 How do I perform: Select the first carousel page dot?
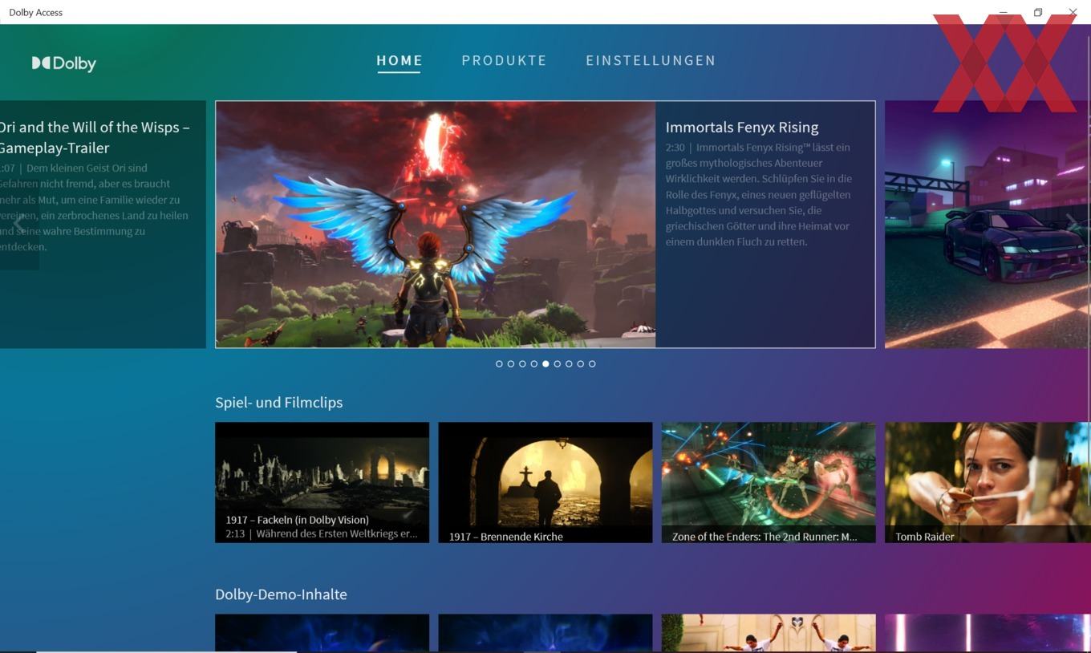coord(499,363)
